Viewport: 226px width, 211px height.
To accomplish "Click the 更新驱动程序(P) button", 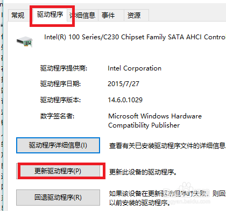I will (x=58, y=171).
